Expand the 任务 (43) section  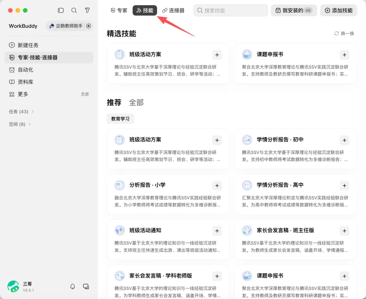[x=21, y=112]
